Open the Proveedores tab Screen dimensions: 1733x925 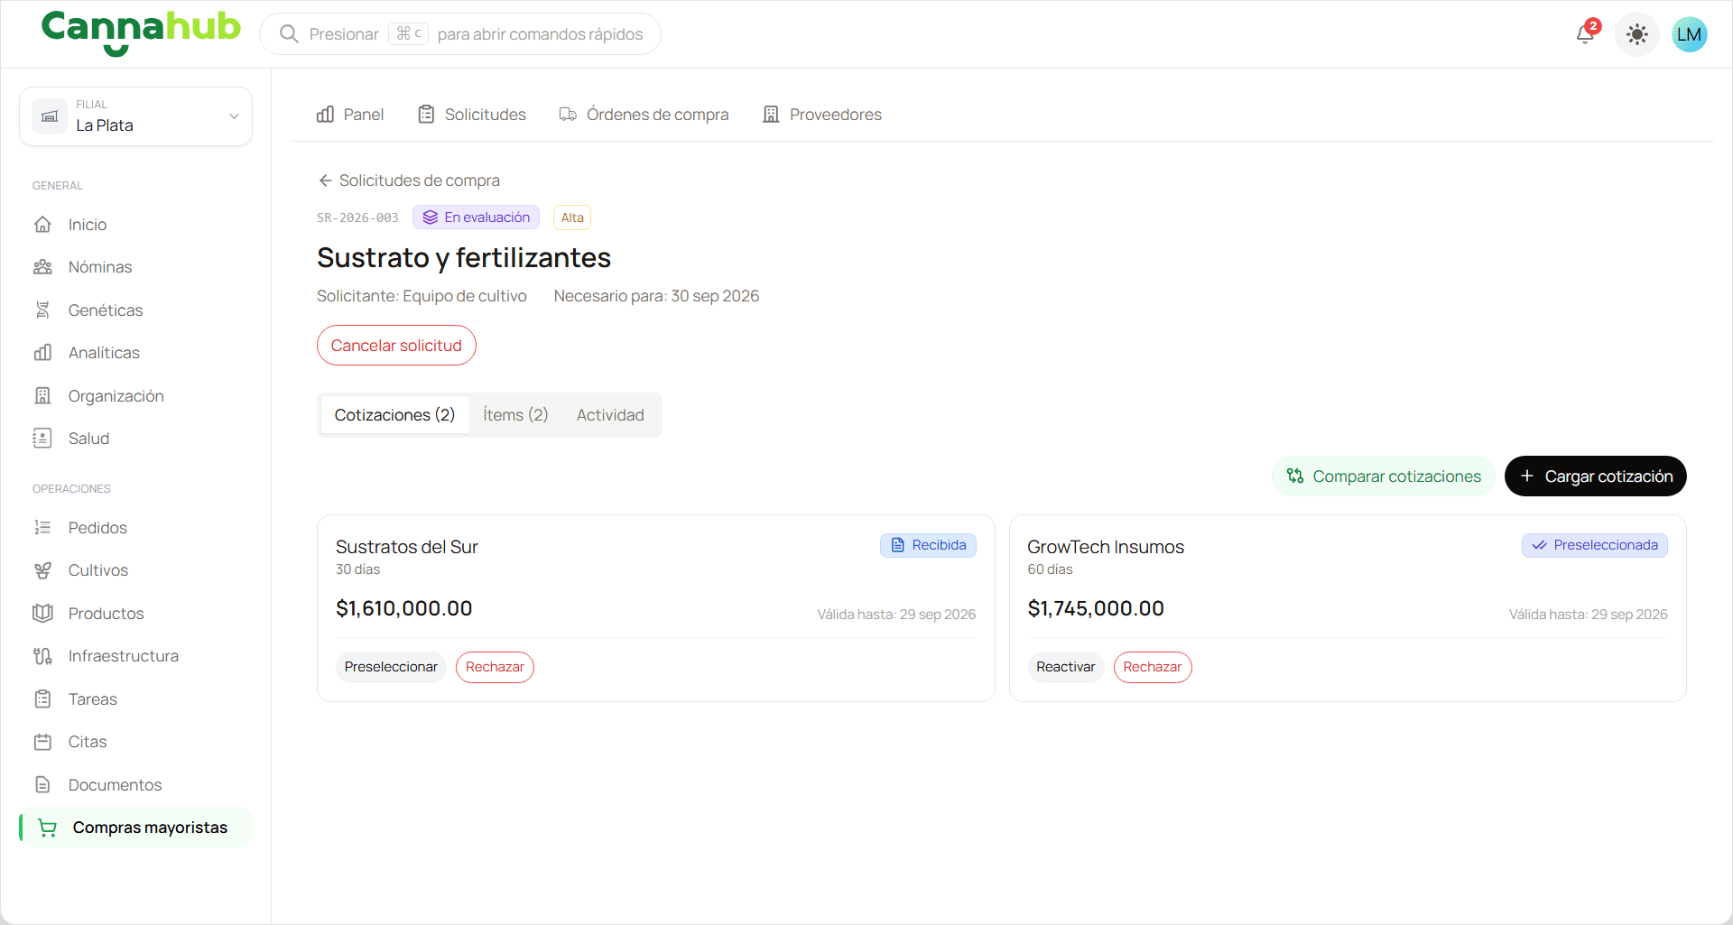tap(822, 115)
